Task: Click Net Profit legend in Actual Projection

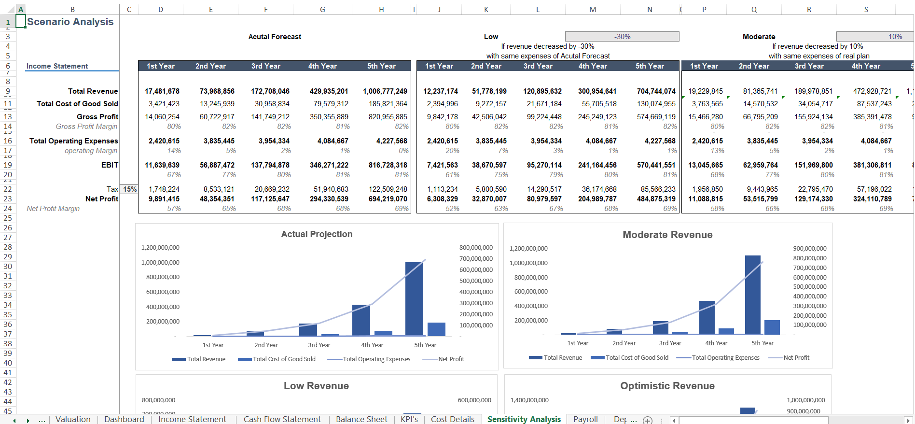Action: point(443,359)
